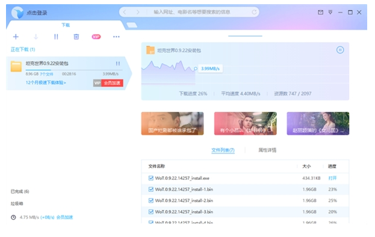Viewport: 375px width, 237px height.
Task: Open the 有个小品 promo thumbnail
Action: click(x=246, y=123)
